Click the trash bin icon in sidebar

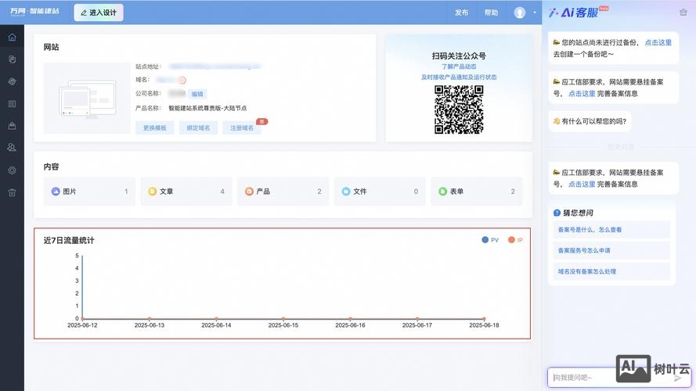[x=12, y=192]
